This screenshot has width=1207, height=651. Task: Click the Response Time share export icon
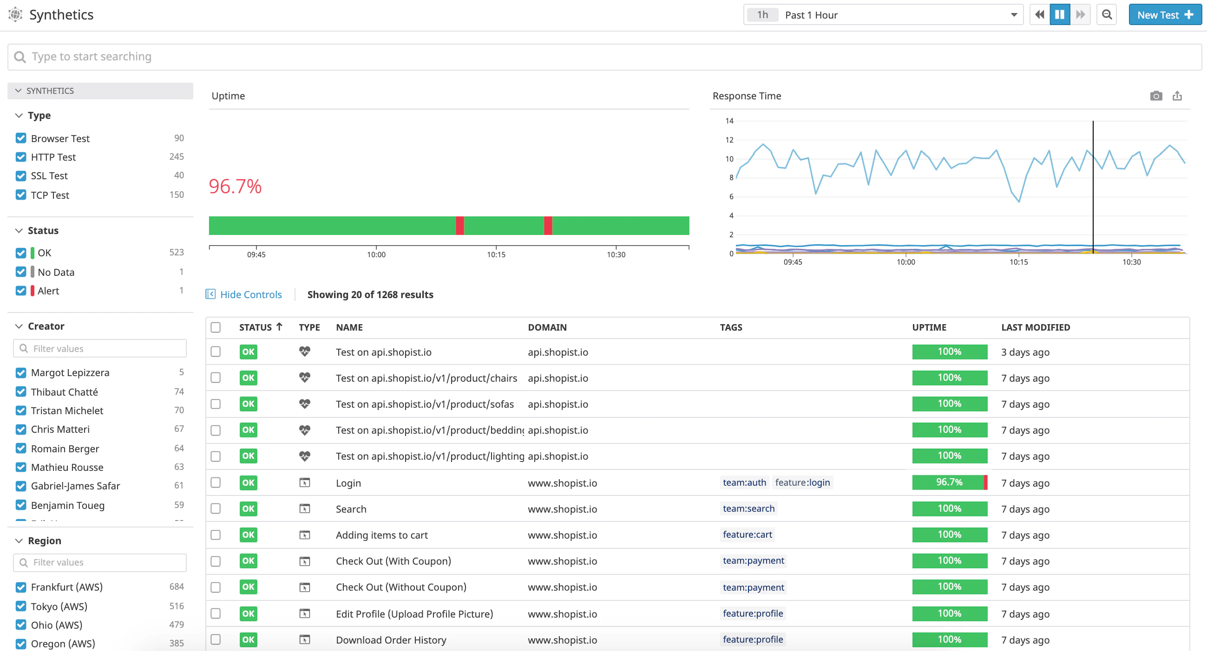tap(1177, 96)
